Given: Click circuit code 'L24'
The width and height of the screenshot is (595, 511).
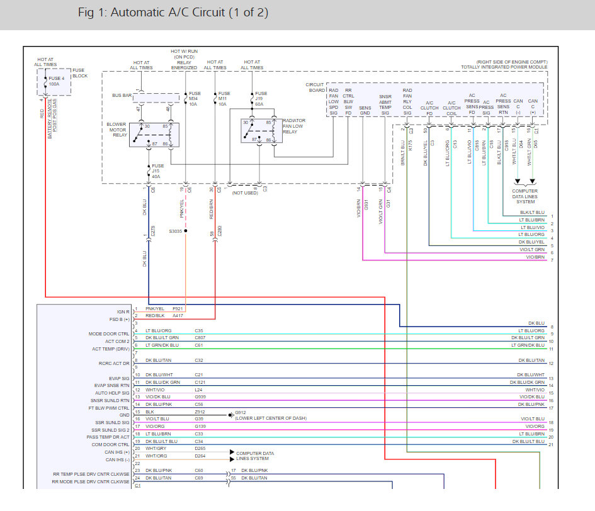Looking at the screenshot, I should click(198, 390).
